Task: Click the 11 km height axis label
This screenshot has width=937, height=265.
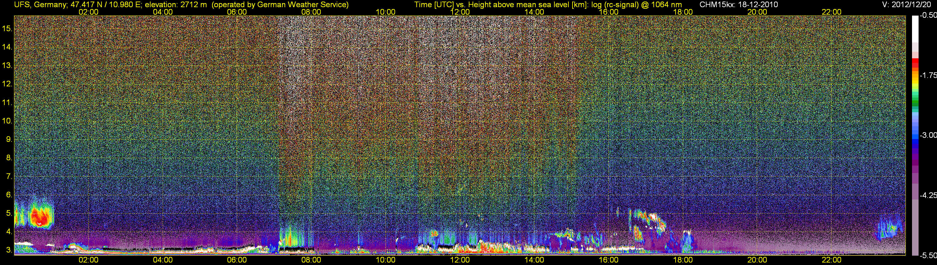Action: point(7,102)
